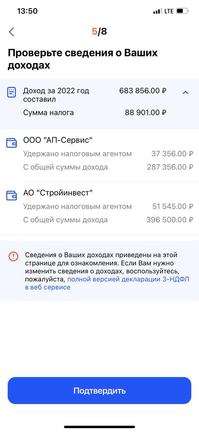Tap the back arrow icon

click(x=12, y=32)
